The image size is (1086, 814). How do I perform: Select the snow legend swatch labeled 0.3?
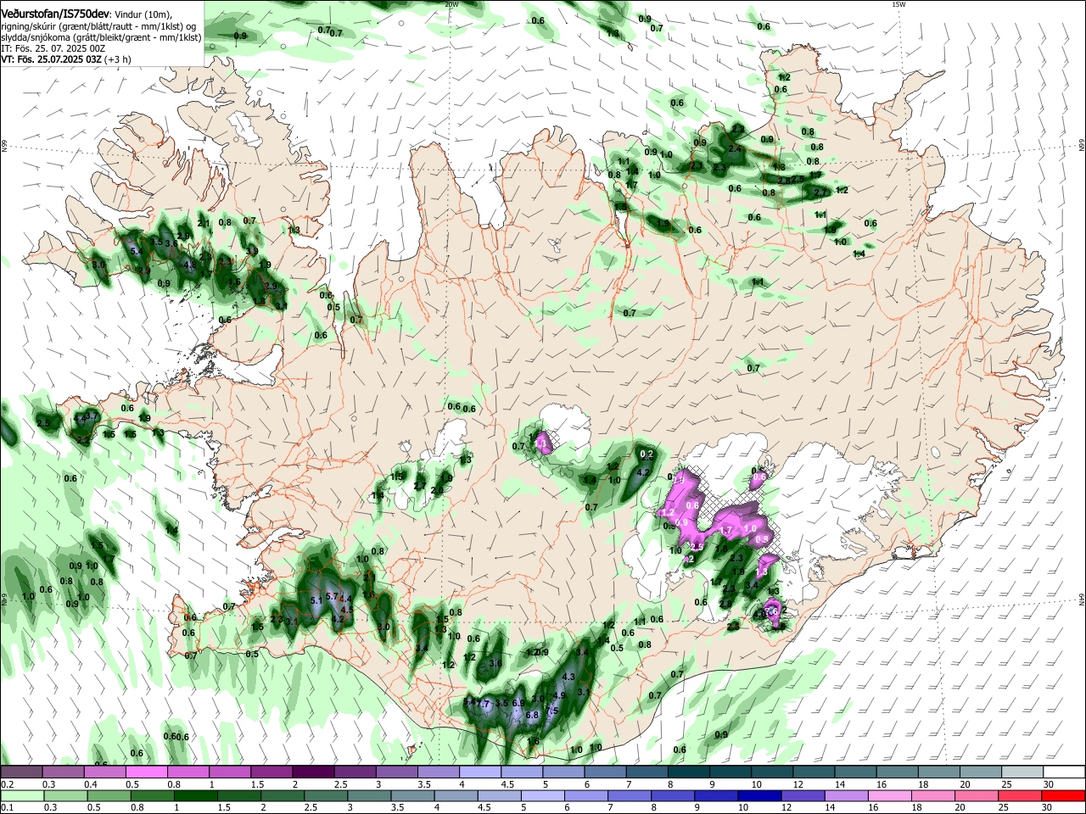pos(63,772)
